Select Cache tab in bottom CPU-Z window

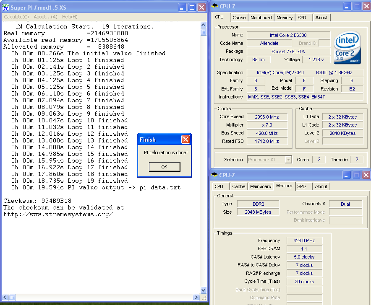click(238, 186)
